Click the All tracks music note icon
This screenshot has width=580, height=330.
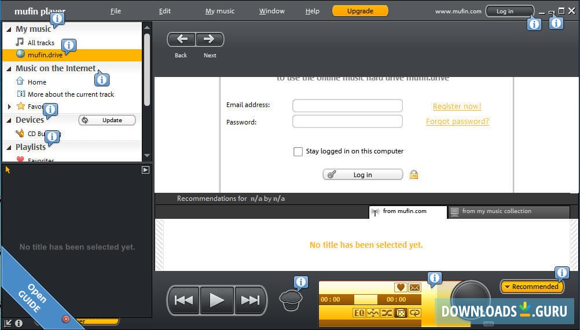coord(20,42)
